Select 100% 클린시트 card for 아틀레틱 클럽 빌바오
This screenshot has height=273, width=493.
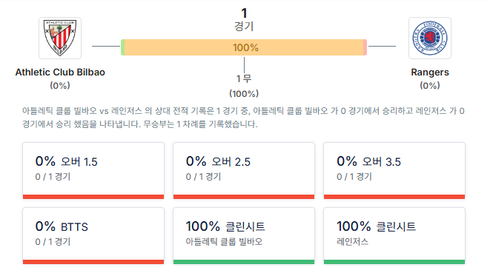pos(244,236)
